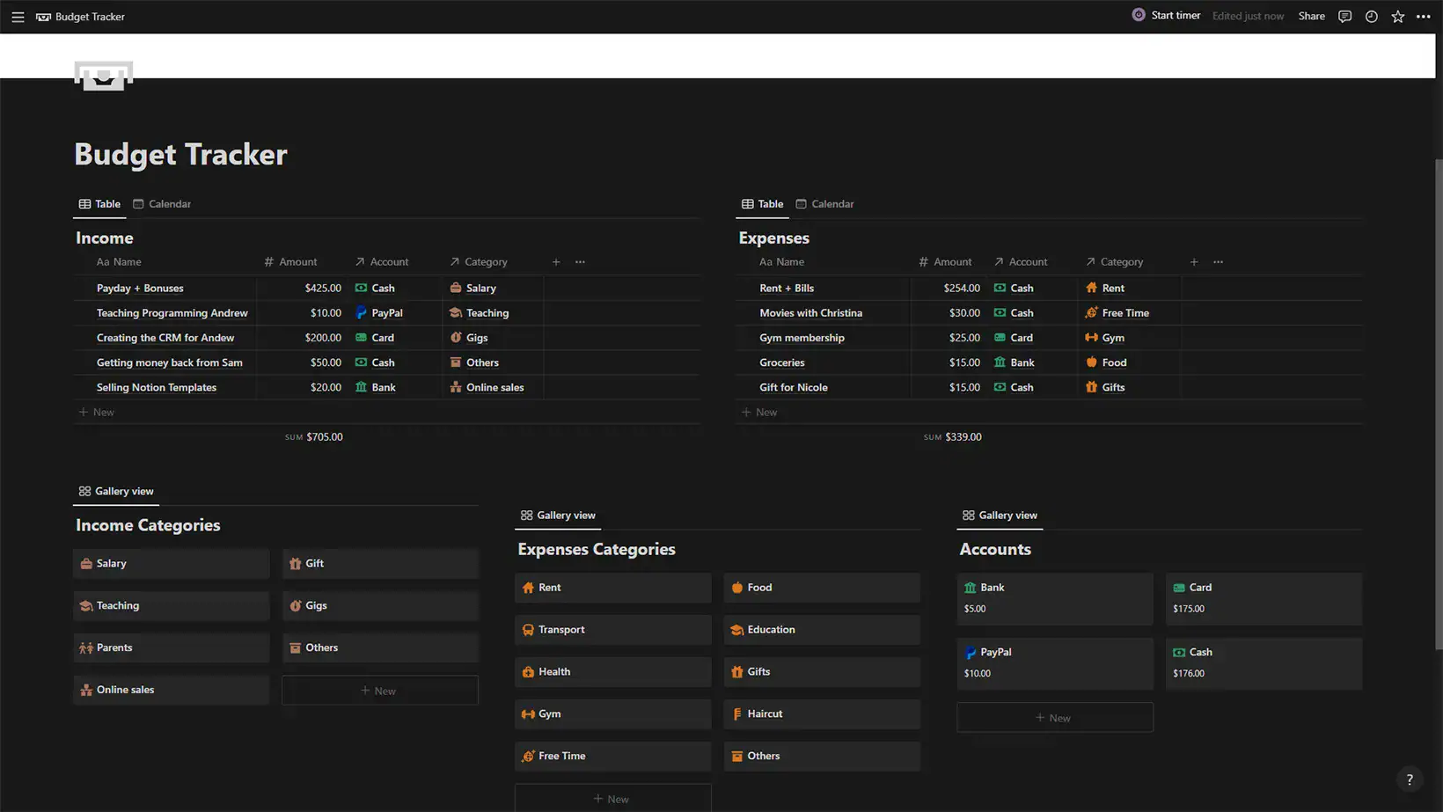1443x812 pixels.
Task: Select Gallery view tab above Accounts
Action: 1000,516
